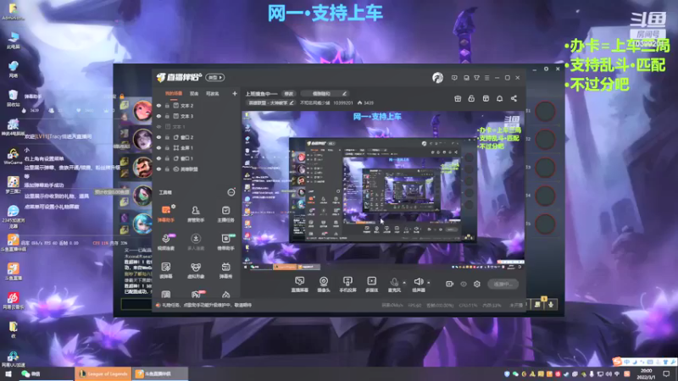Add a 手机投屏 phone mirroring source
678x381 pixels.
click(x=347, y=284)
